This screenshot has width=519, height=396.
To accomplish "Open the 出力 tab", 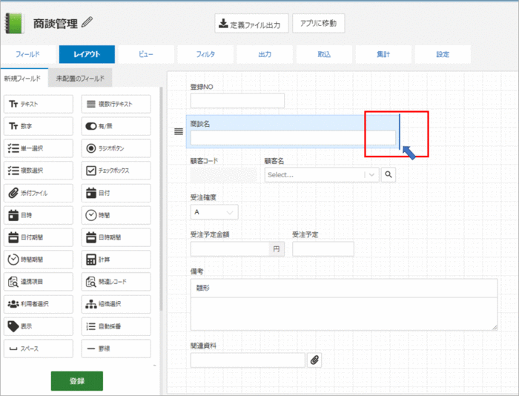I will coord(265,54).
